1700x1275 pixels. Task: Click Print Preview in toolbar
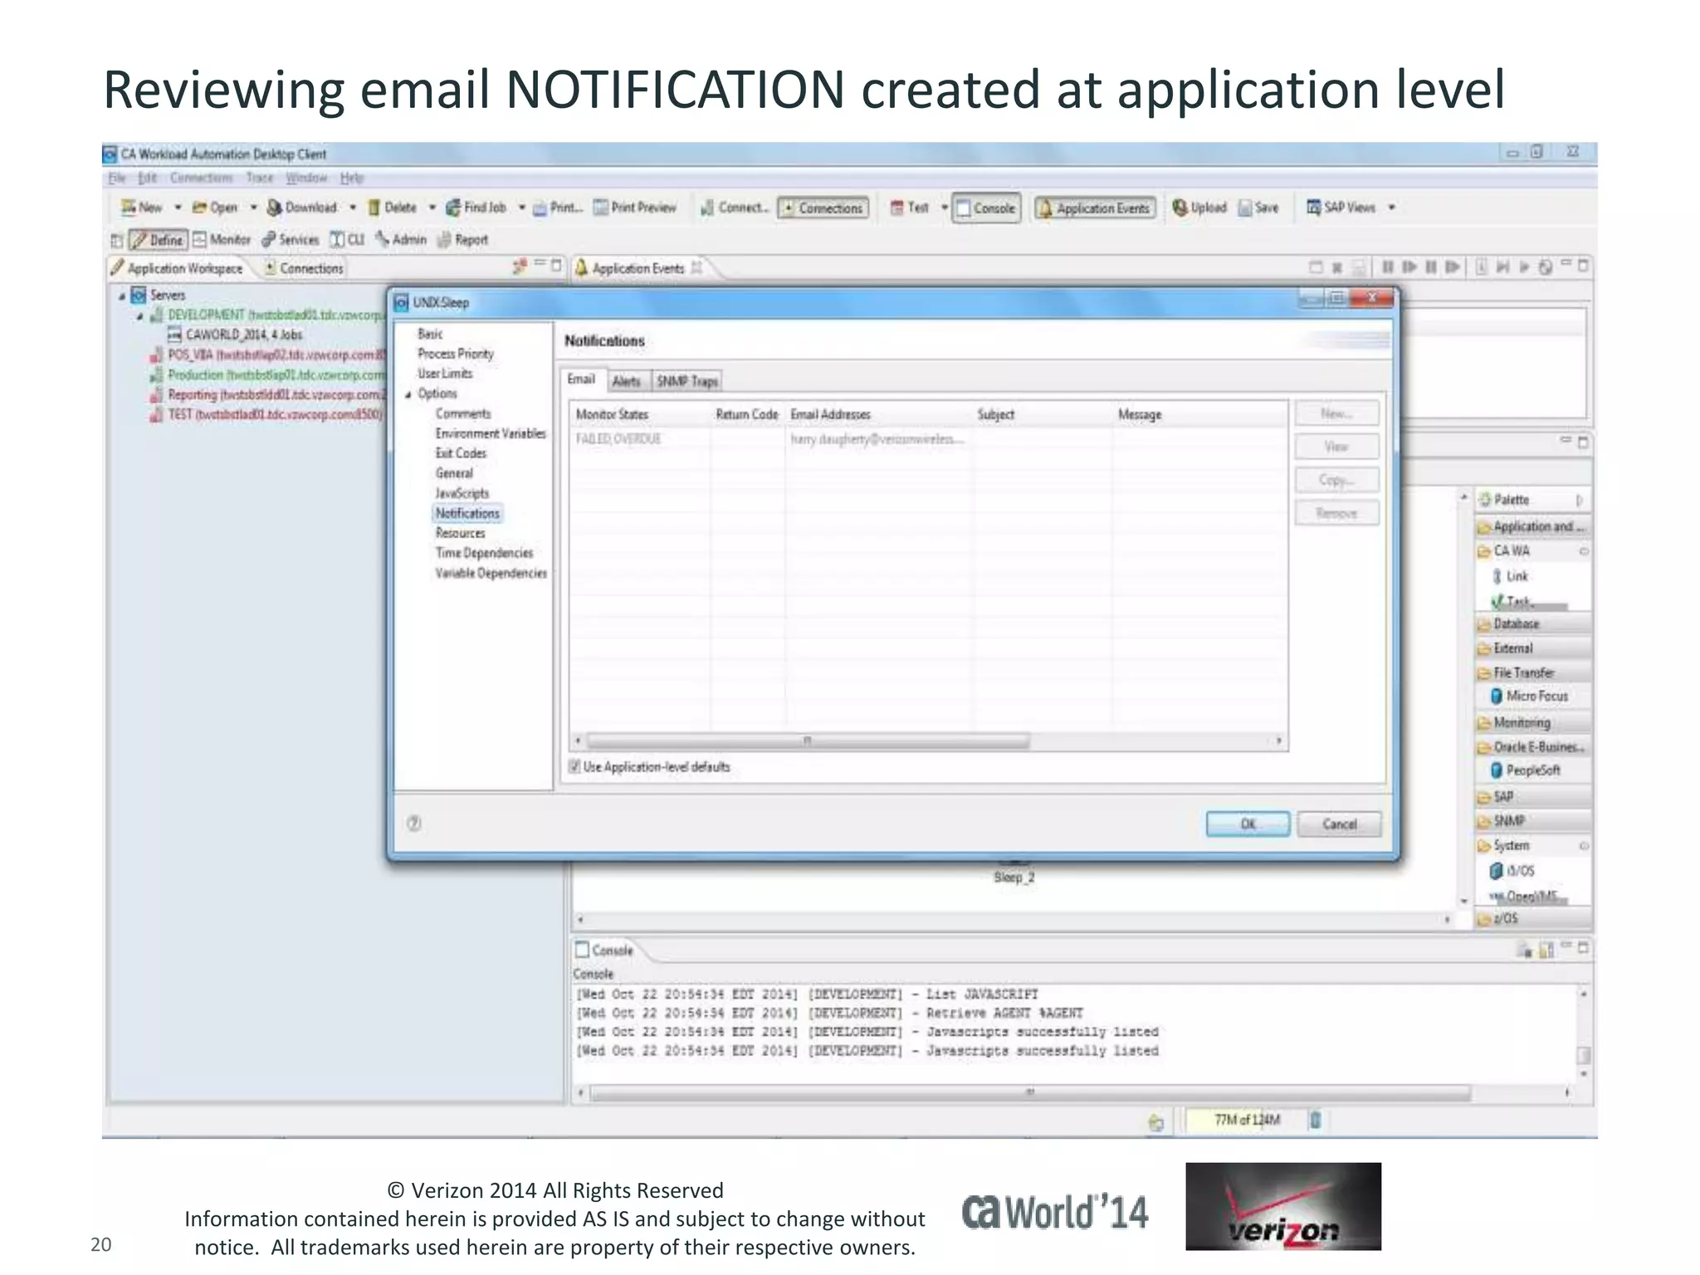(x=635, y=208)
